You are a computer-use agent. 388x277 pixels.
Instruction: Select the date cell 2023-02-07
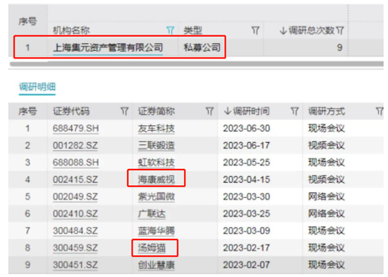pyautogui.click(x=246, y=265)
